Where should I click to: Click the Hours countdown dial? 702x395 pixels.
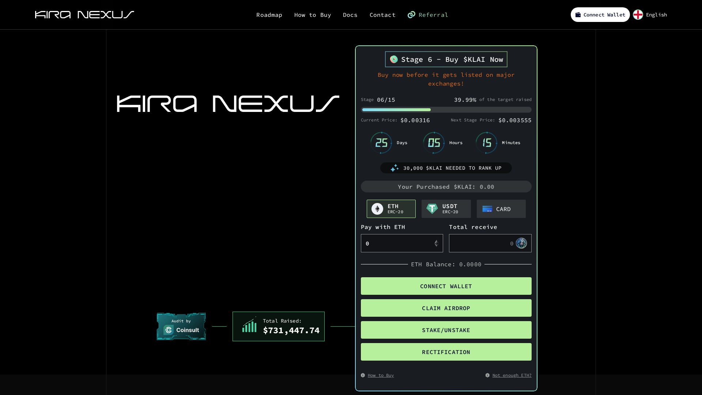point(434,143)
